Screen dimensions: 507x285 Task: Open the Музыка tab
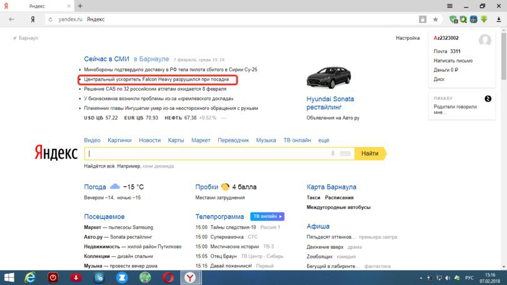click(266, 140)
